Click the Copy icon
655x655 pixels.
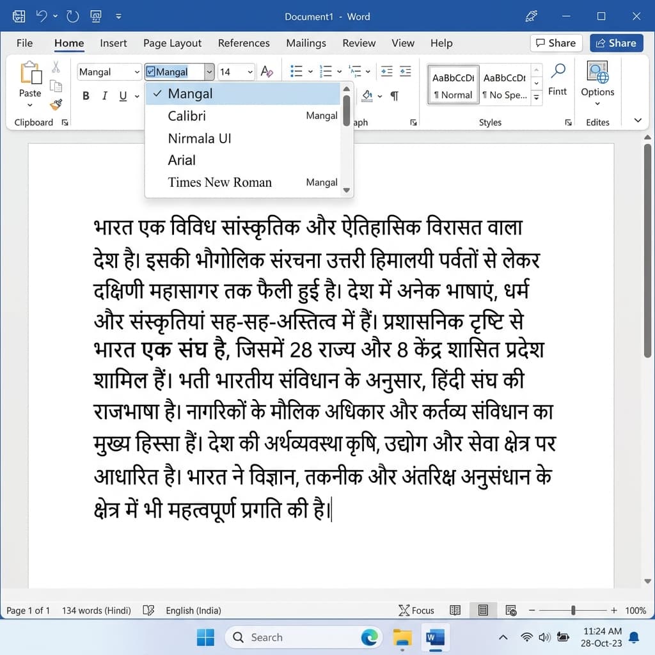[x=56, y=86]
